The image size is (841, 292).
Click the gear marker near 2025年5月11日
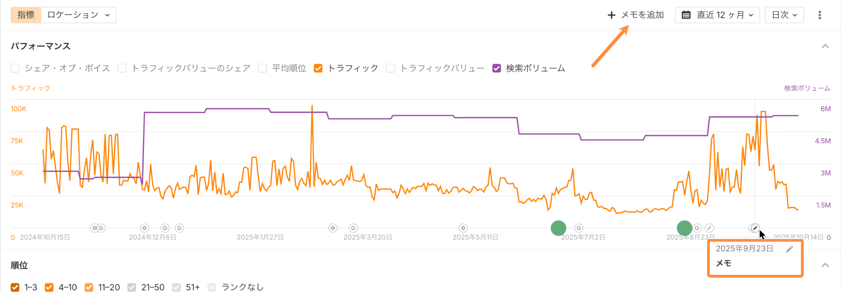(463, 228)
